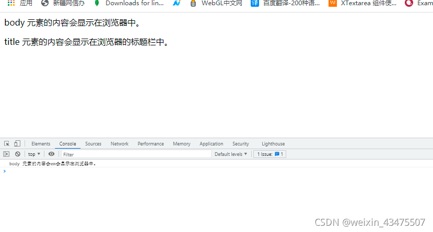Open the Default levels dropdown
This screenshot has height=232, width=433.
pos(231,154)
